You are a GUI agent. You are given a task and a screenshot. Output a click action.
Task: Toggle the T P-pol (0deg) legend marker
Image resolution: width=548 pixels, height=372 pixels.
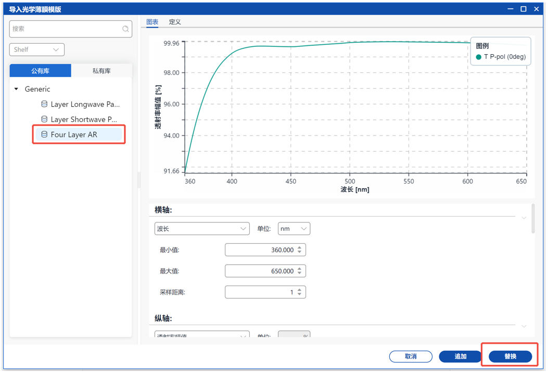(479, 57)
